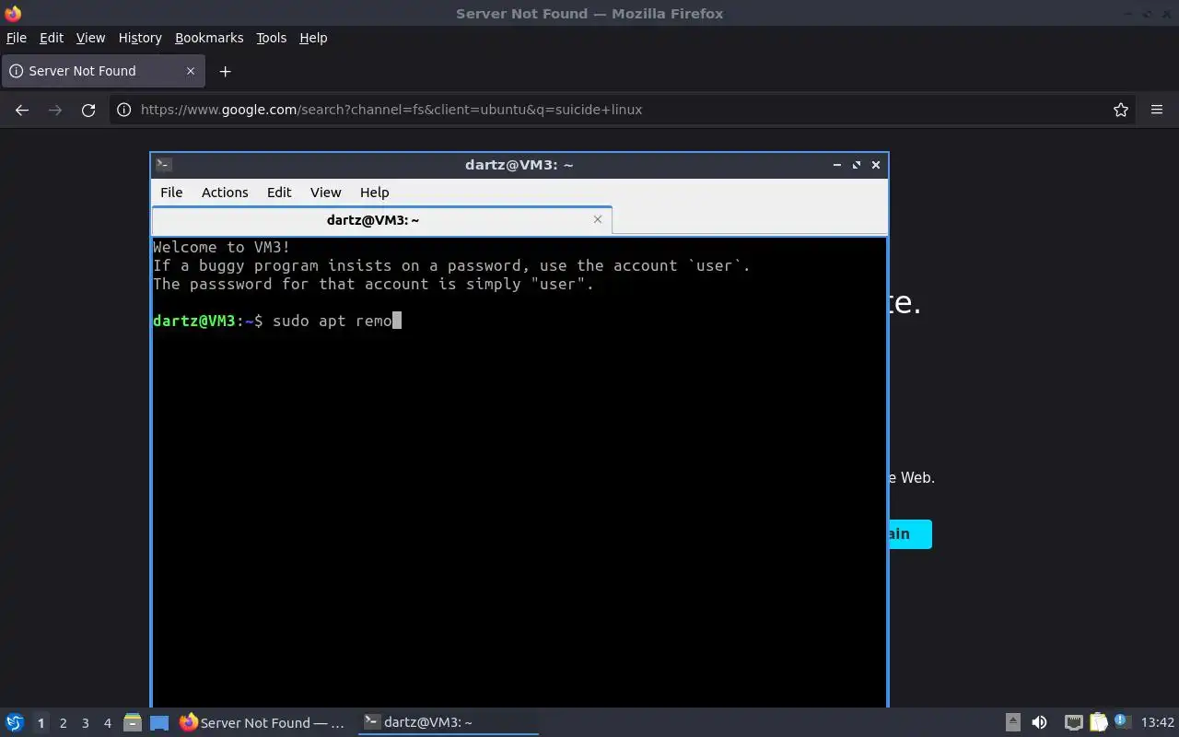Screen dimensions: 1179x737
Task: Open Firefox's Bookmarks menu
Action: 209,38
